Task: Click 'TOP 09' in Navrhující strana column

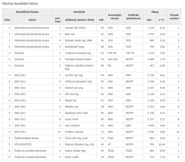Action: click(112, 53)
